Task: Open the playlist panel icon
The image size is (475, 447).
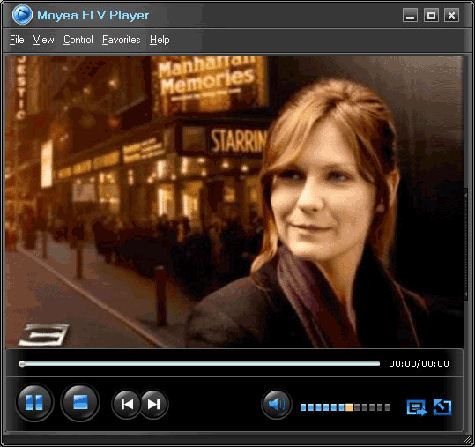Action: (417, 407)
